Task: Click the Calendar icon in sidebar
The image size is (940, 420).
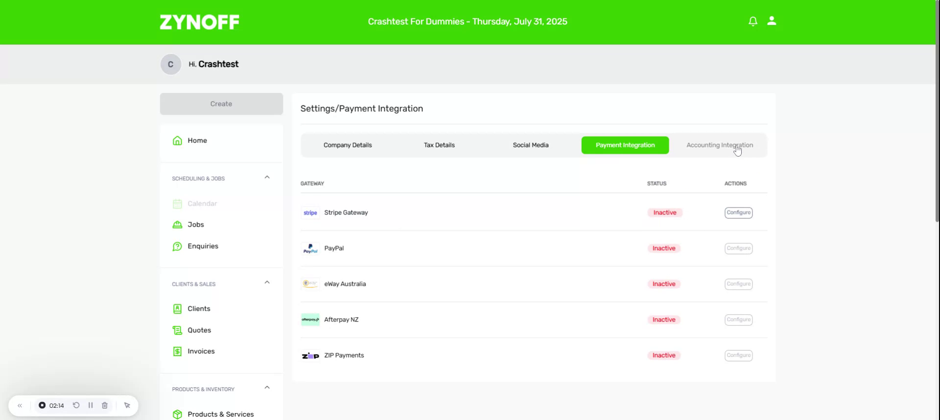Action: (x=177, y=204)
